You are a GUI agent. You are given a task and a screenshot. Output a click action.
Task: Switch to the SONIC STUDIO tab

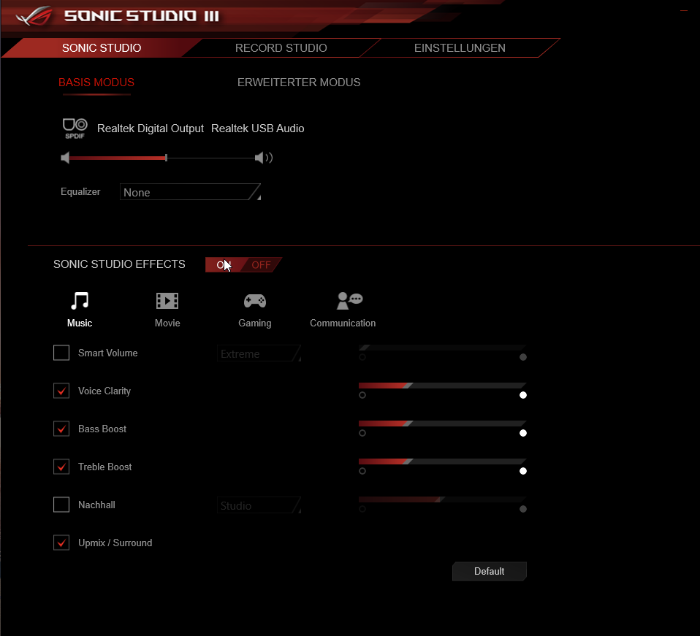click(x=102, y=47)
